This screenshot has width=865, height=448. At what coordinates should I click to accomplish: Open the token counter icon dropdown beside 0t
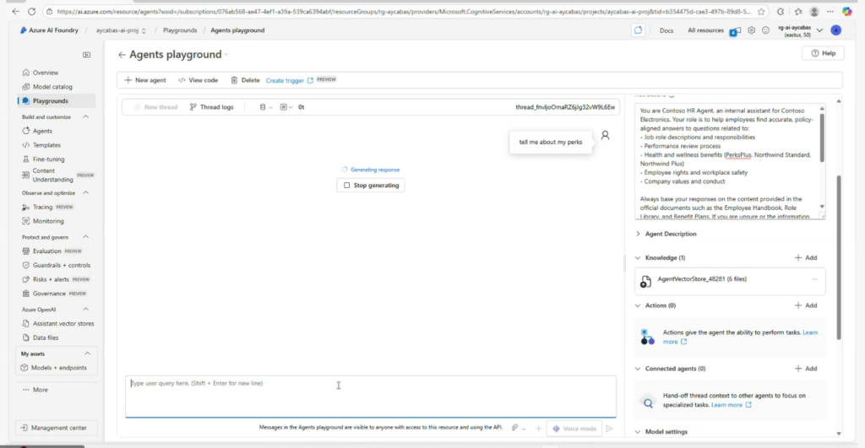coord(286,107)
